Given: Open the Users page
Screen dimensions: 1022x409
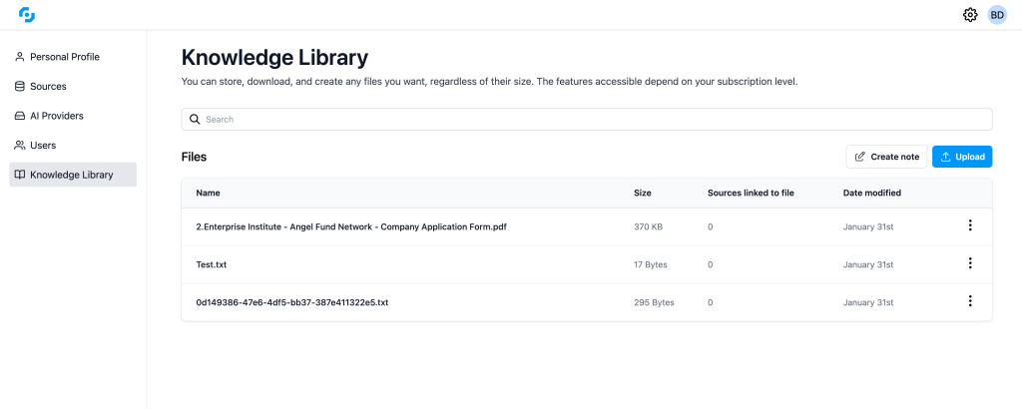Looking at the screenshot, I should pyautogui.click(x=73, y=146).
